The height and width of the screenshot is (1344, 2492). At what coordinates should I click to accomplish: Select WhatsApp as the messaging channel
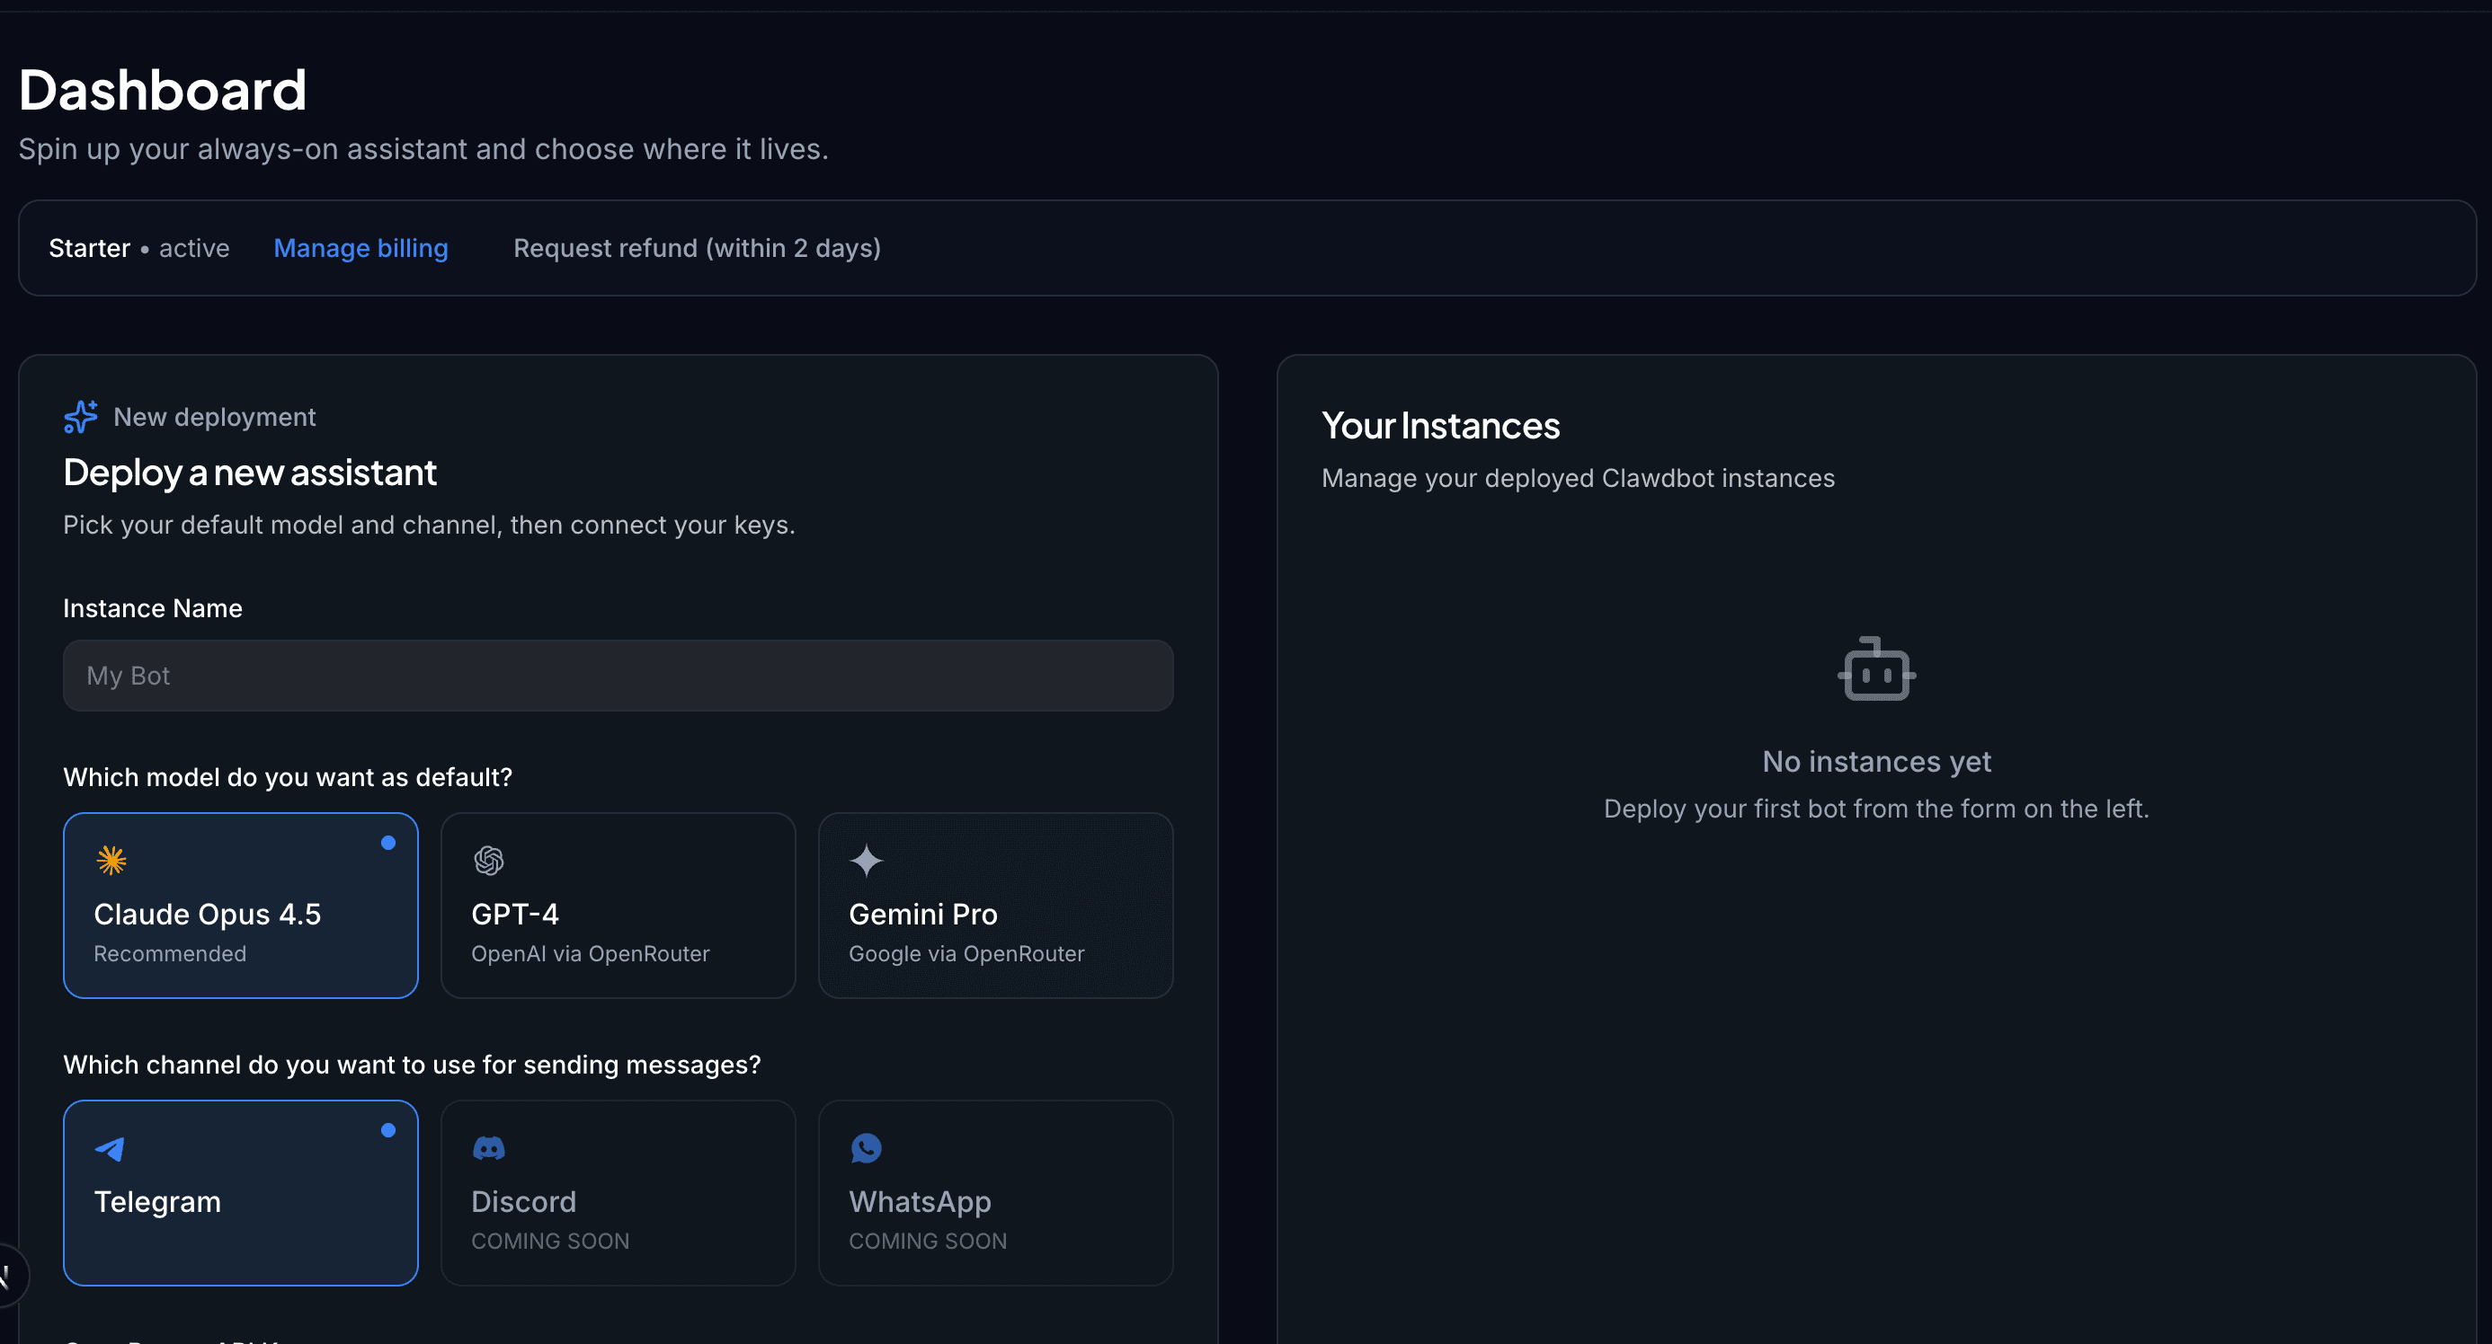tap(994, 1193)
